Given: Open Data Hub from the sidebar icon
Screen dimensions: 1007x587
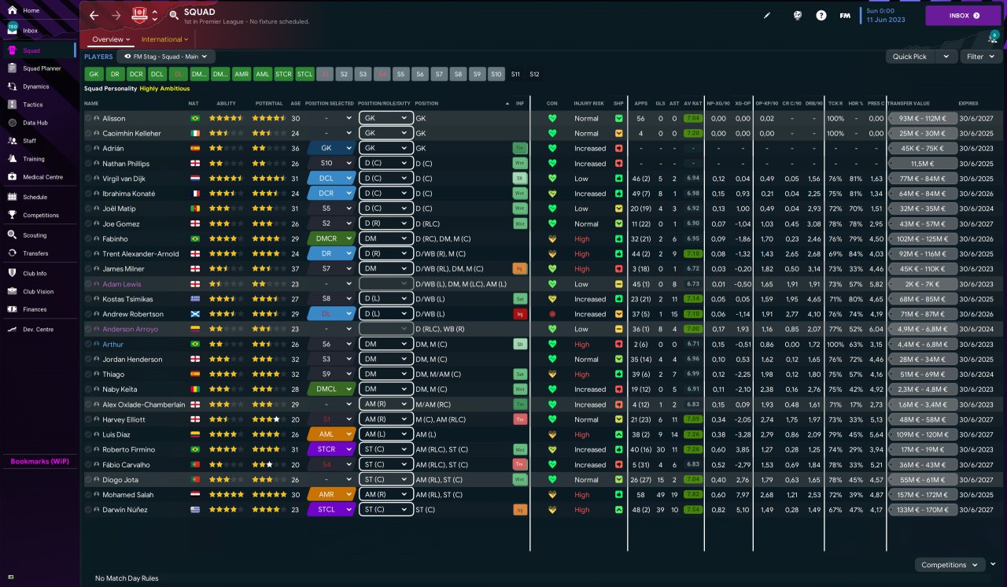Looking at the screenshot, I should coord(12,123).
